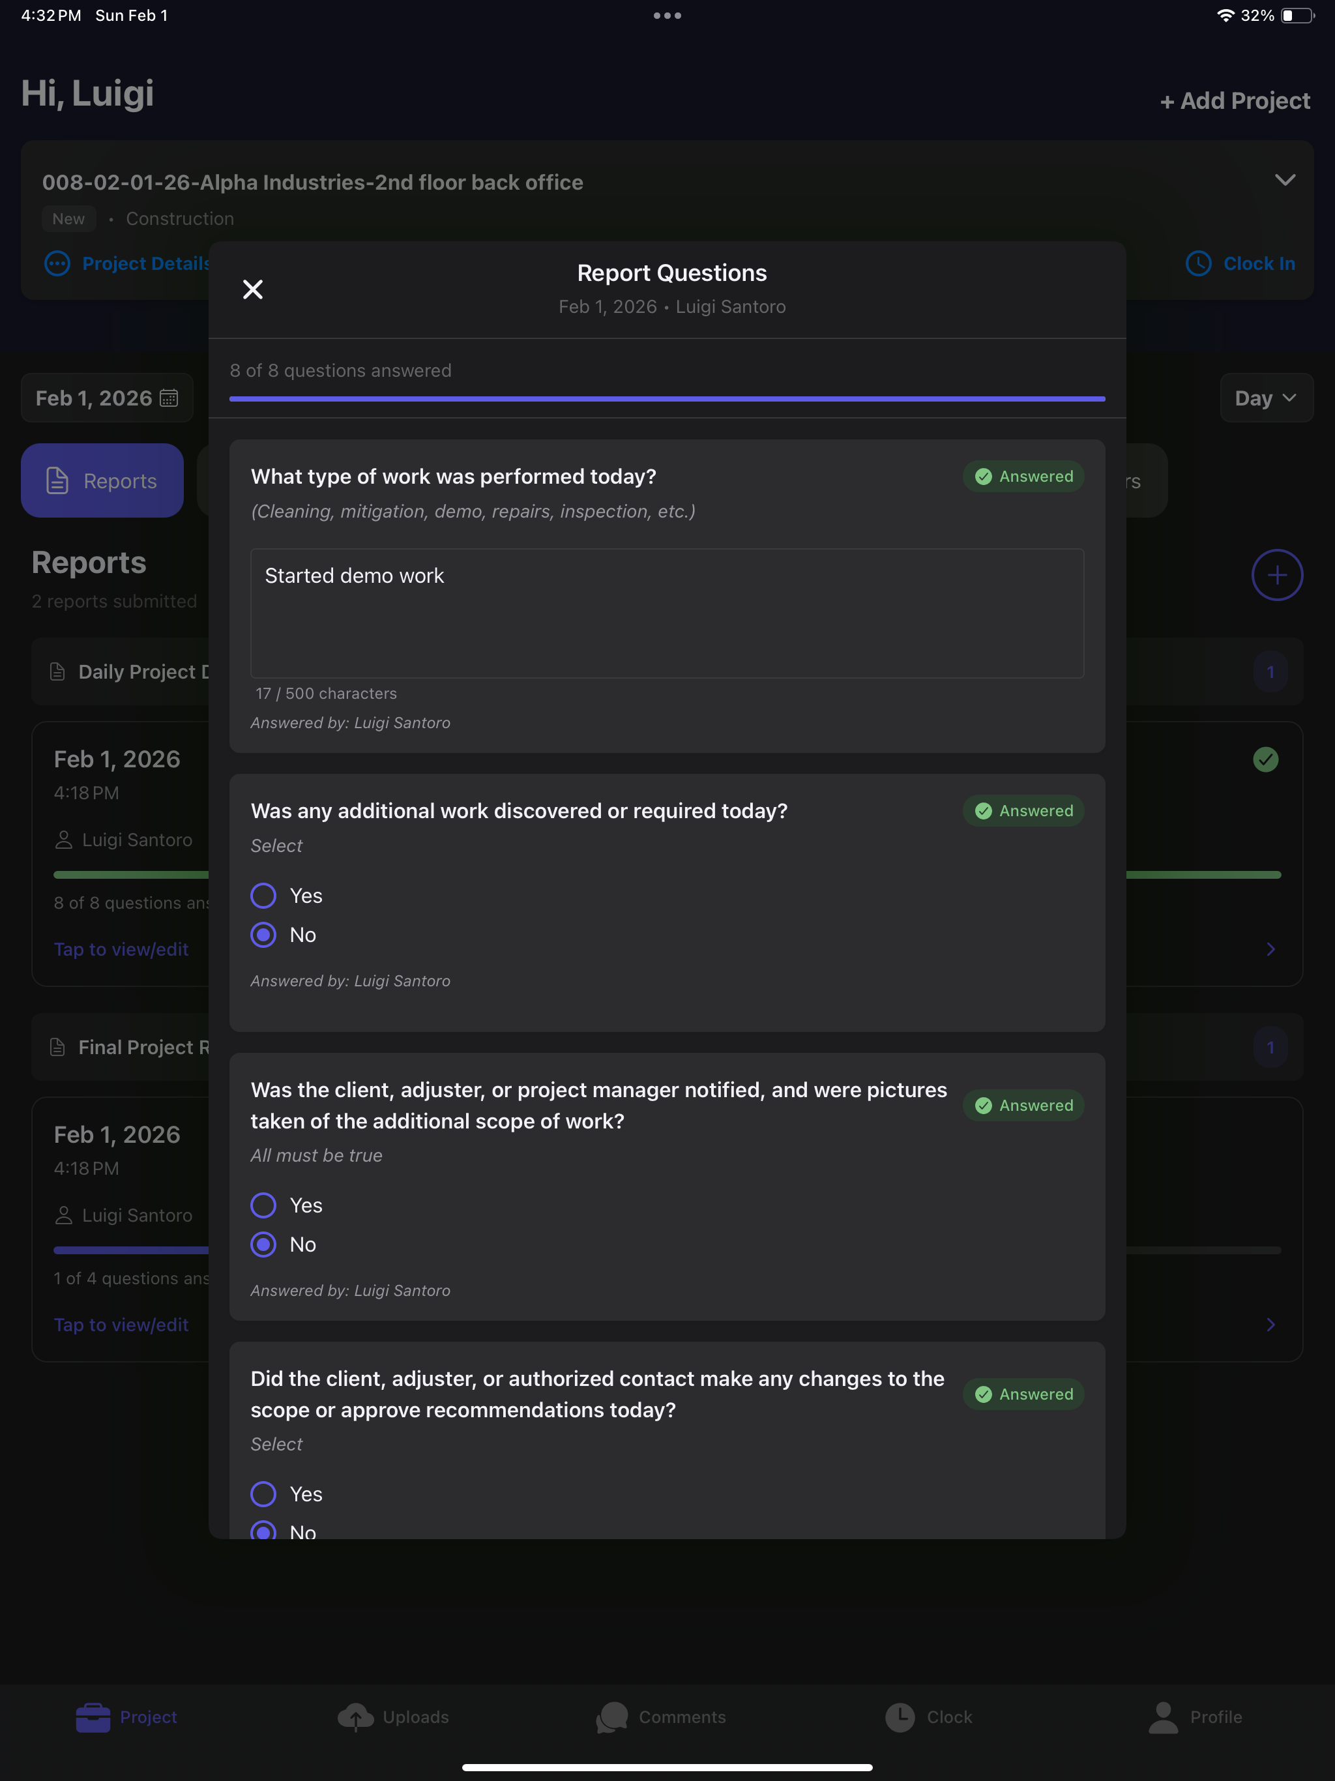
Task: Close the Report Questions dialog
Action: point(253,289)
